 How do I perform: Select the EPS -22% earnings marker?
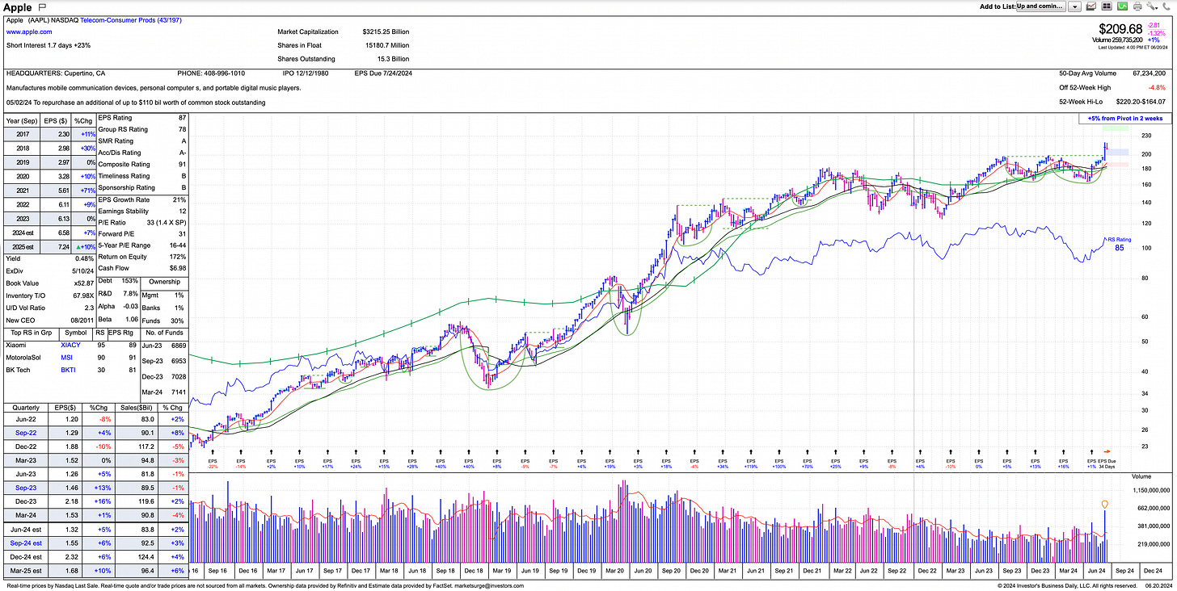coord(213,459)
